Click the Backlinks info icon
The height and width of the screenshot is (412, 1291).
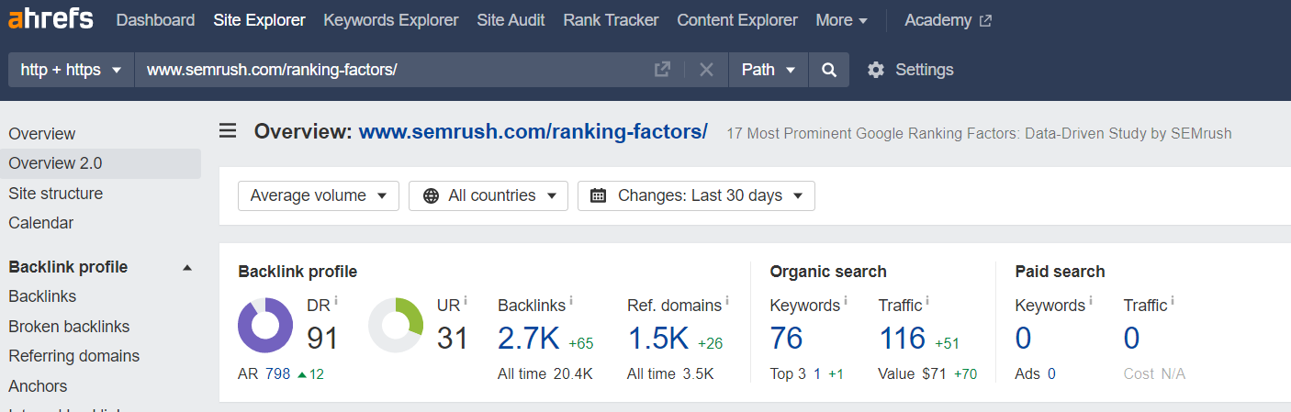click(x=571, y=300)
